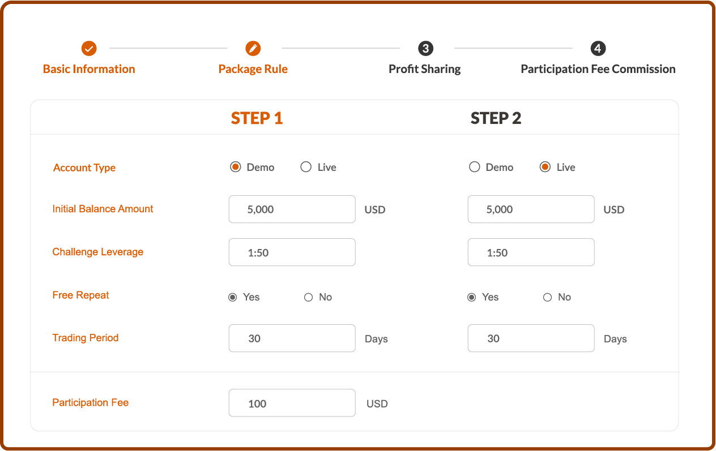Select Demo account type under STEP 2

coord(475,167)
